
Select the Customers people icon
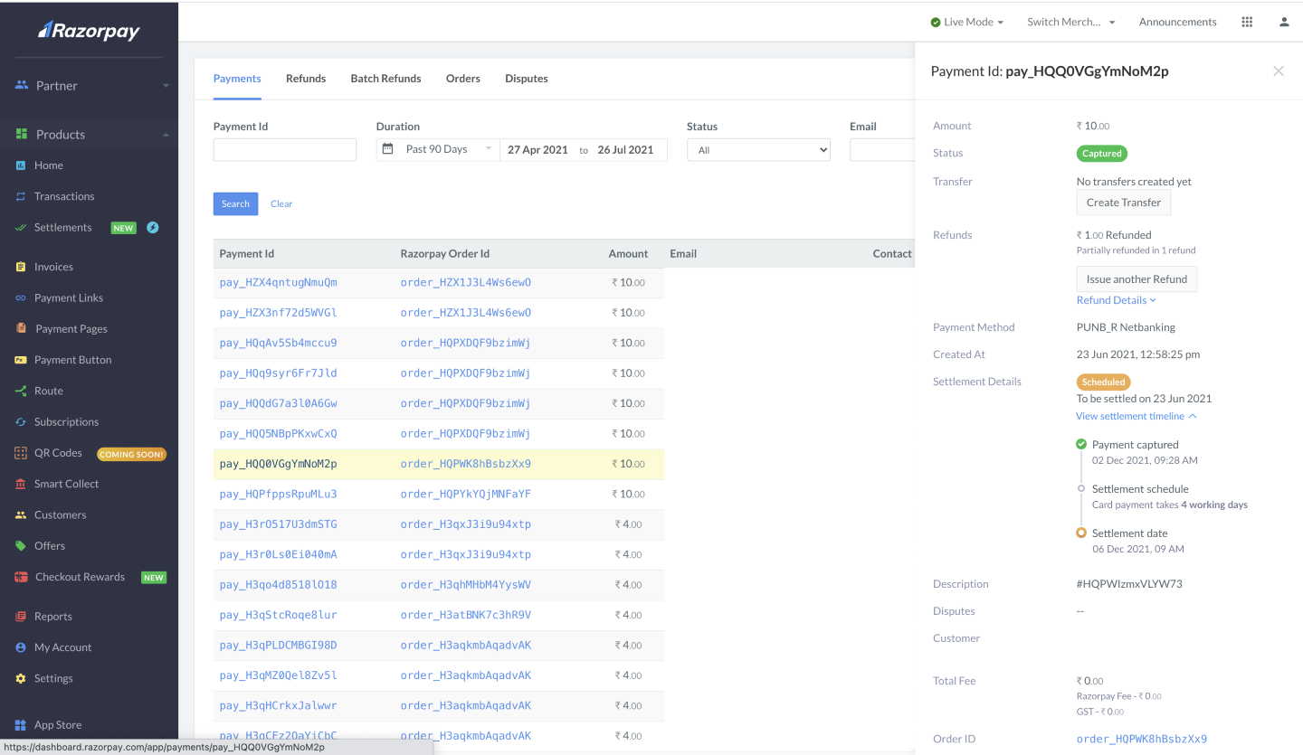click(x=21, y=515)
